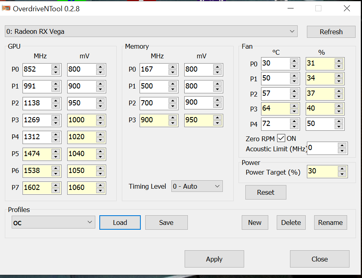Create a New profile
Screen dimensions: 362x278
pyautogui.click(x=255, y=222)
